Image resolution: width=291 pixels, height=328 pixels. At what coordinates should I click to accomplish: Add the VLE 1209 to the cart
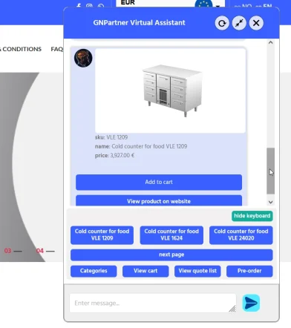point(159,183)
